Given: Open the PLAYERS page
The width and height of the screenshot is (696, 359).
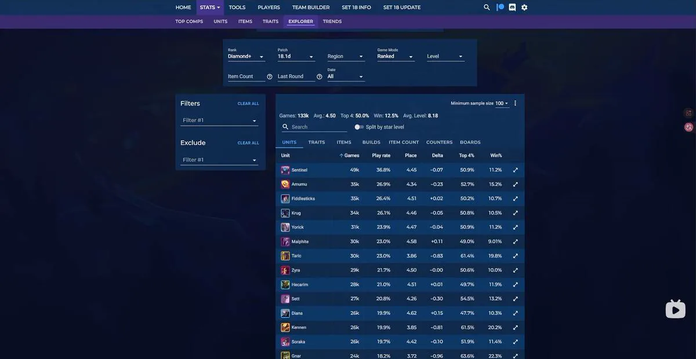Looking at the screenshot, I should point(269,8).
